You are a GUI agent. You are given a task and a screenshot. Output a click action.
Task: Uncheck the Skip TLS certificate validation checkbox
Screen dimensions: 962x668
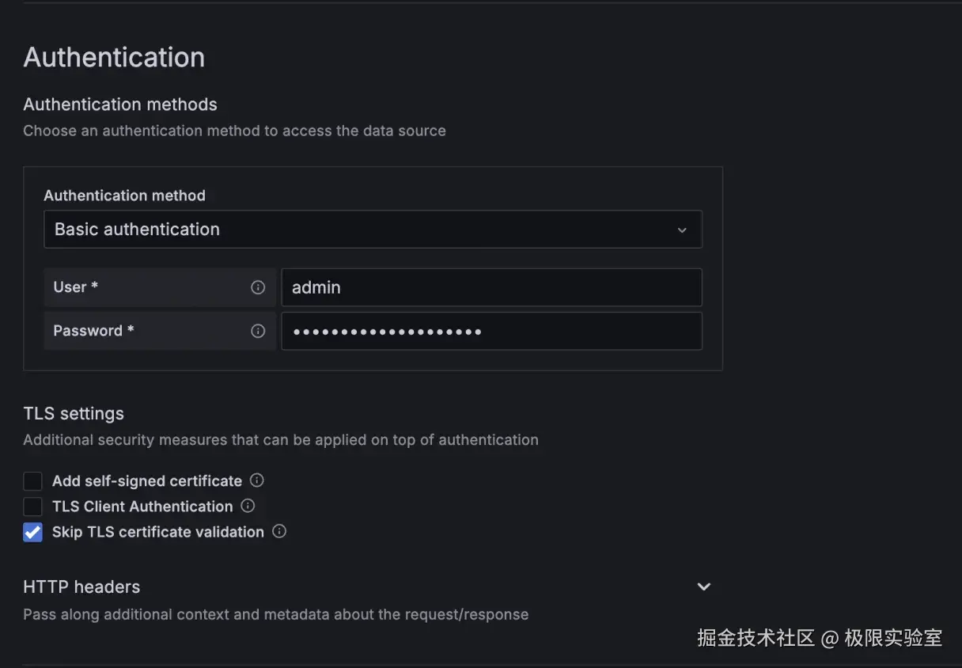32,533
